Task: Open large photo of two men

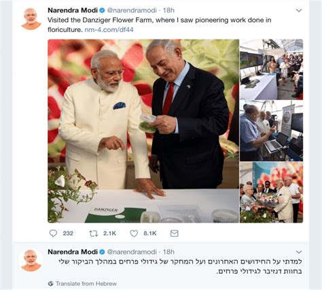Action: pyautogui.click(x=143, y=131)
